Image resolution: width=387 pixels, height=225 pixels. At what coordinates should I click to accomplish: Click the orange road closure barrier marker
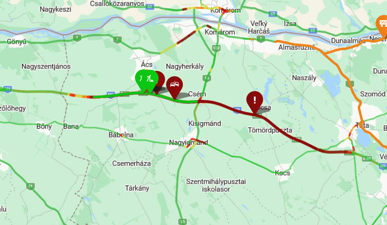382,24
